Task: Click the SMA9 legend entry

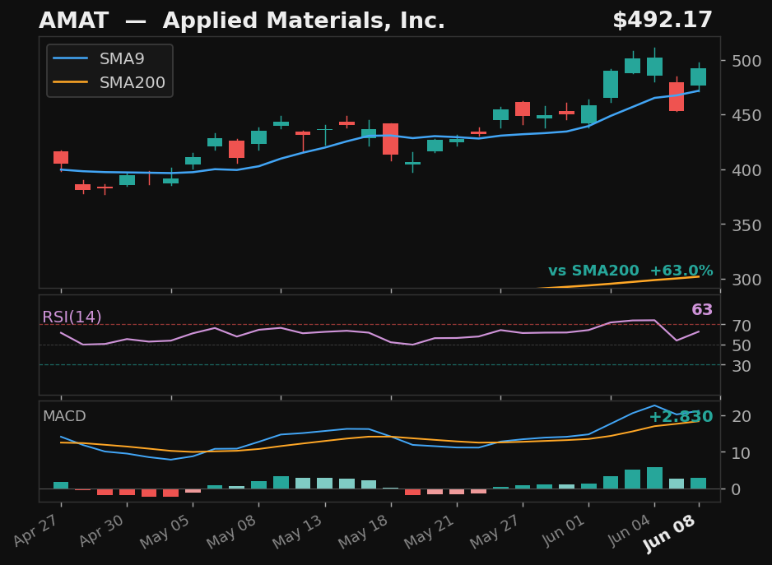Action: click(x=99, y=58)
